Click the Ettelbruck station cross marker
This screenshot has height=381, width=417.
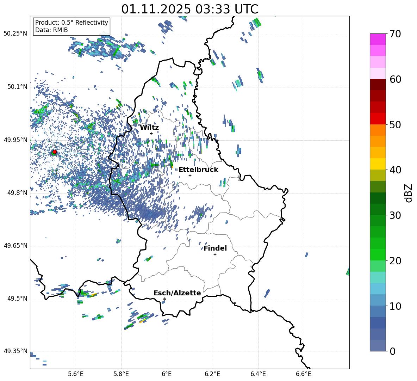(190, 176)
